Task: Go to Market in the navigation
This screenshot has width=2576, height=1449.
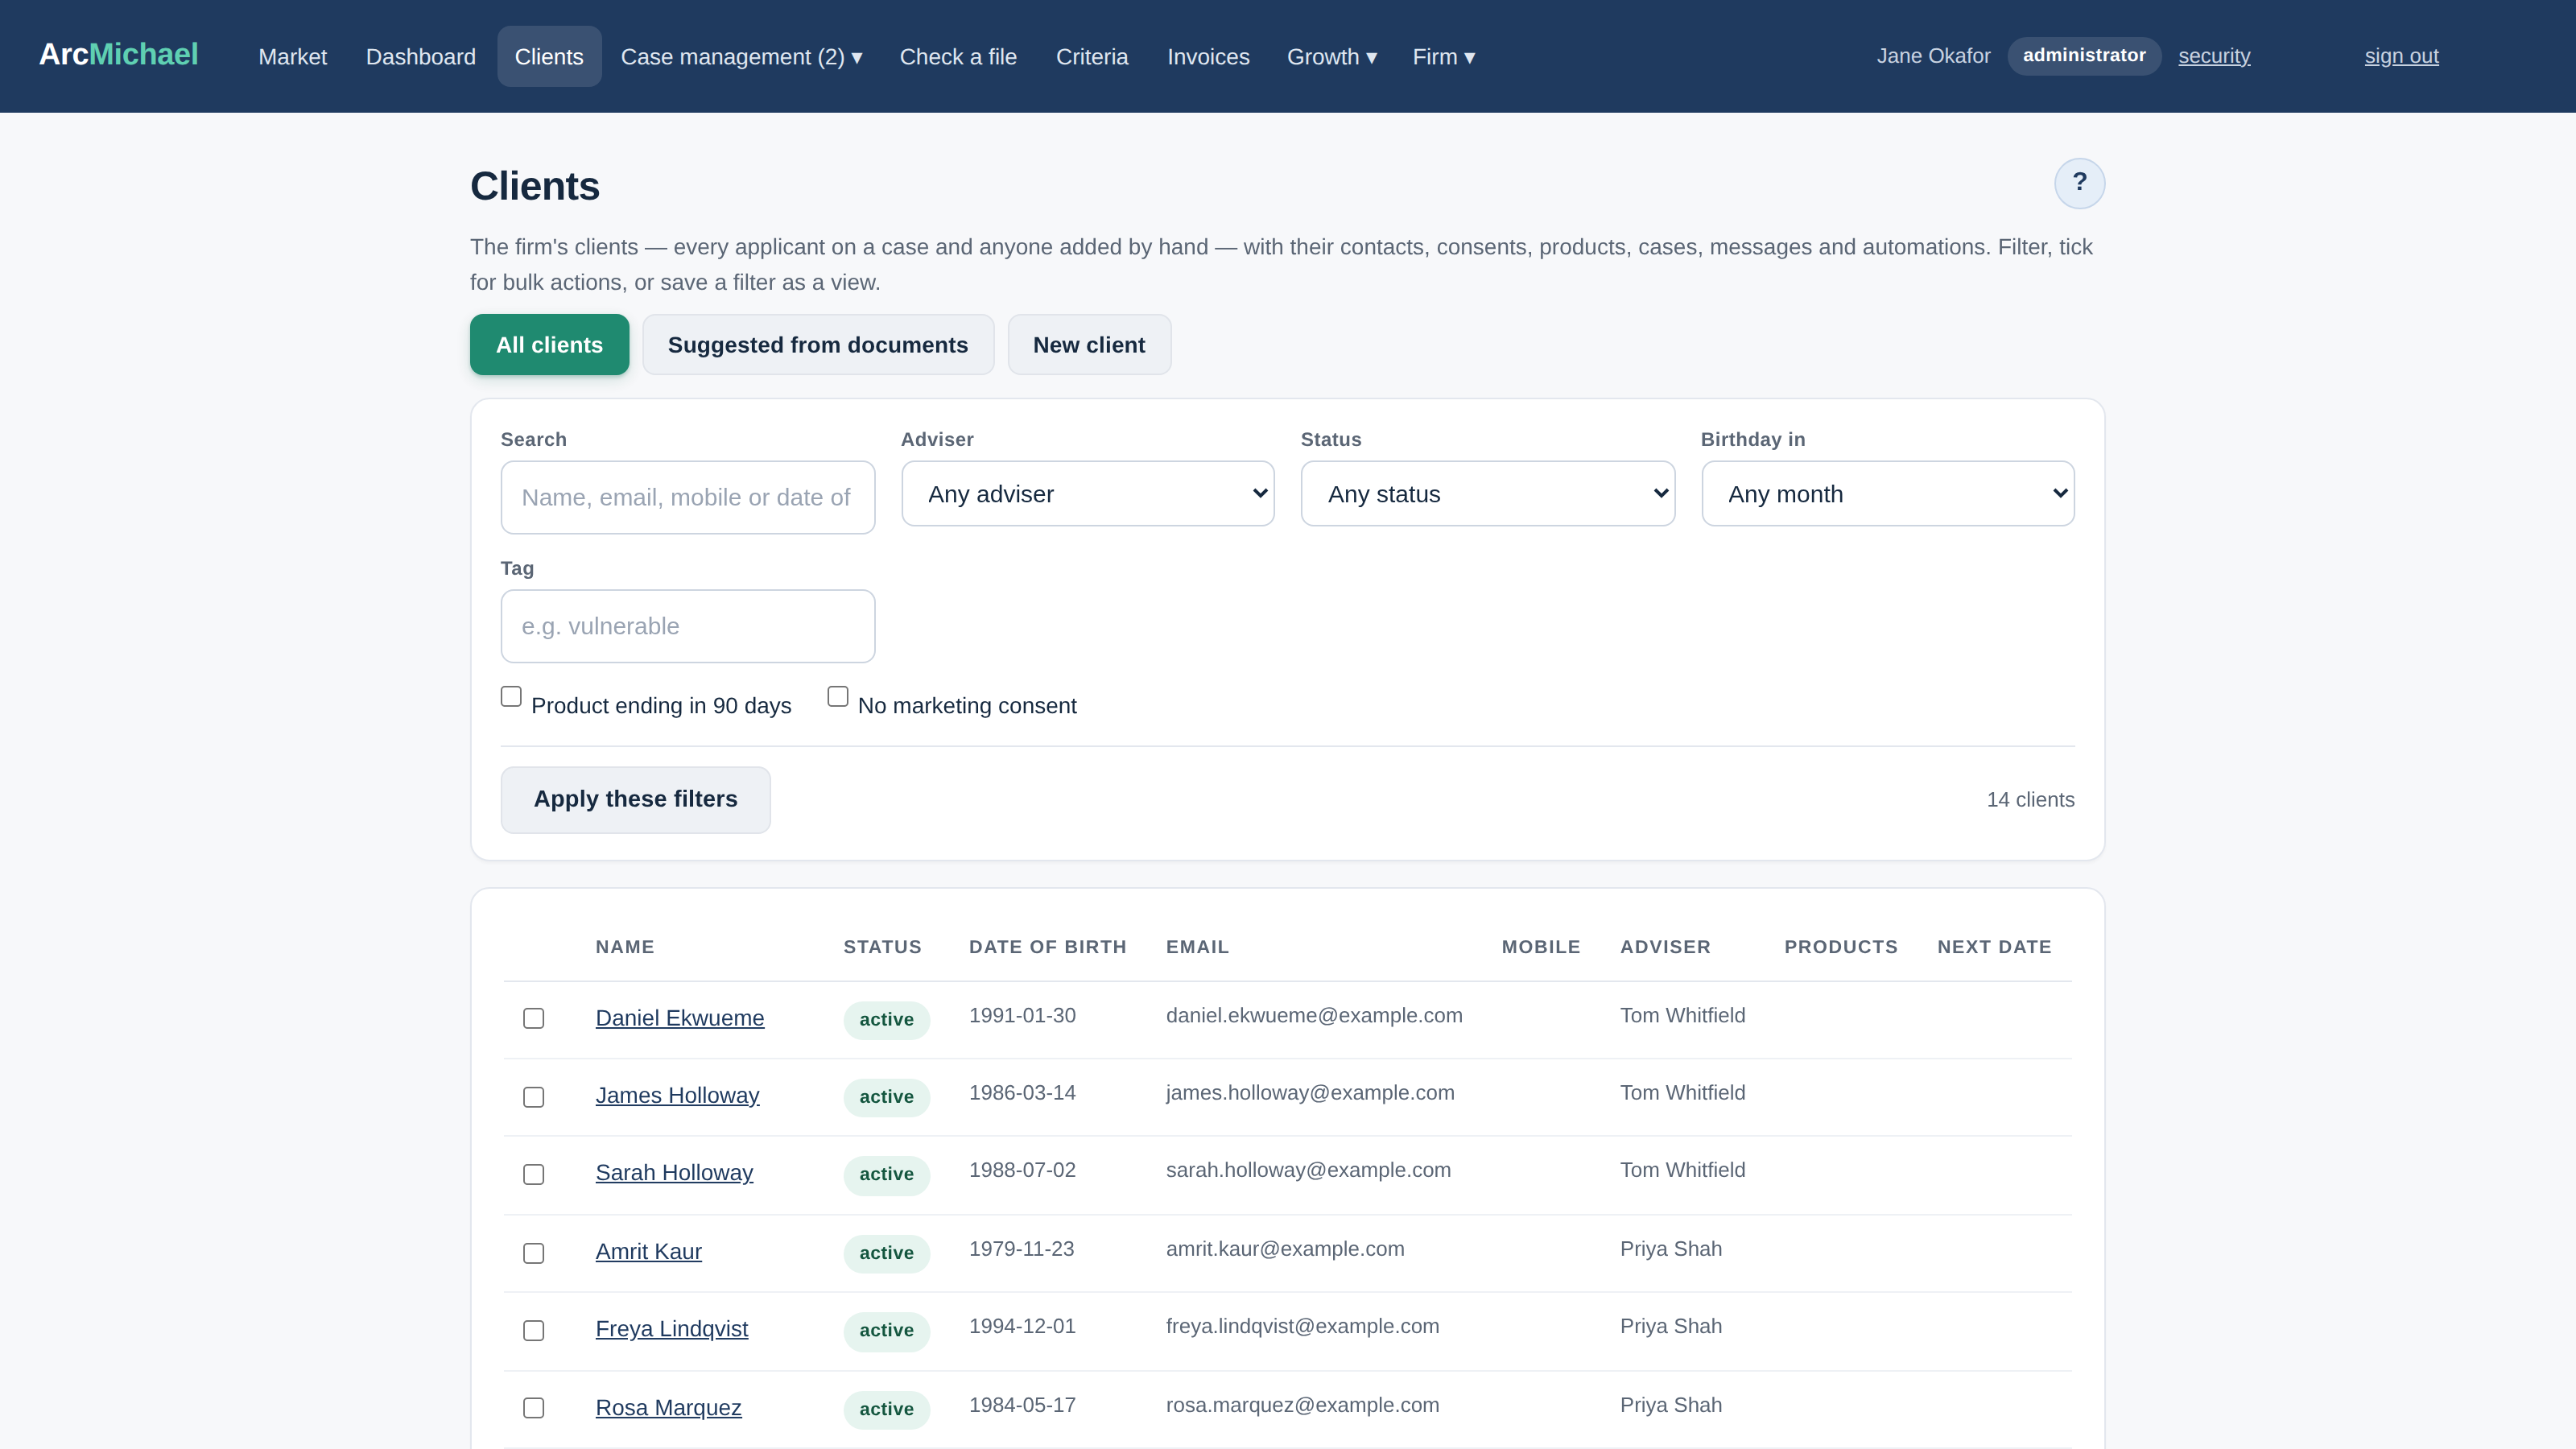Action: coord(292,57)
